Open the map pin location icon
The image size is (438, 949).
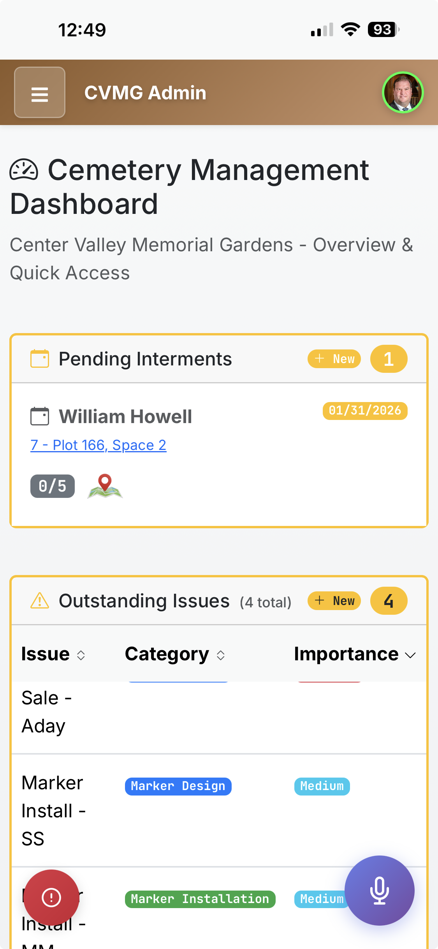(x=105, y=486)
